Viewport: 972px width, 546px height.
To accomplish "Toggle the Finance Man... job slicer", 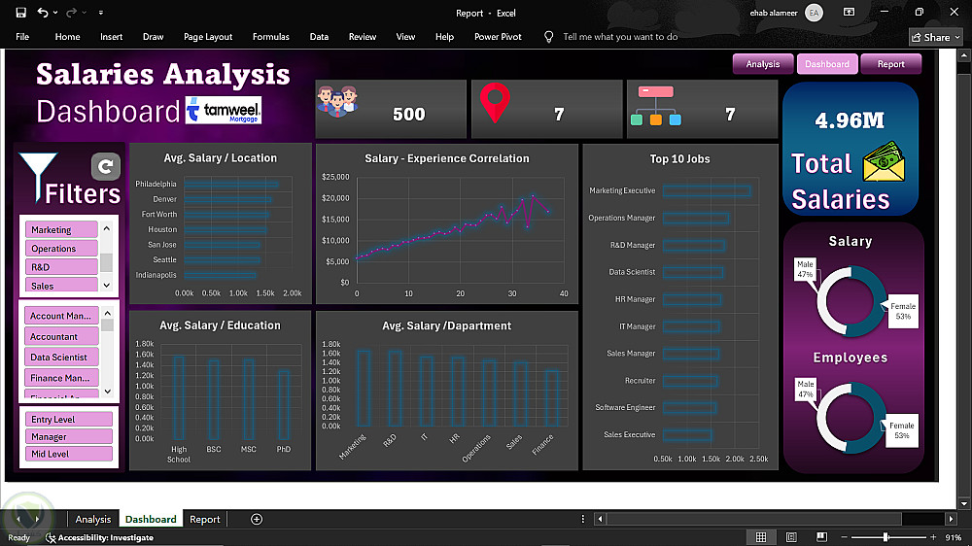I will point(60,377).
